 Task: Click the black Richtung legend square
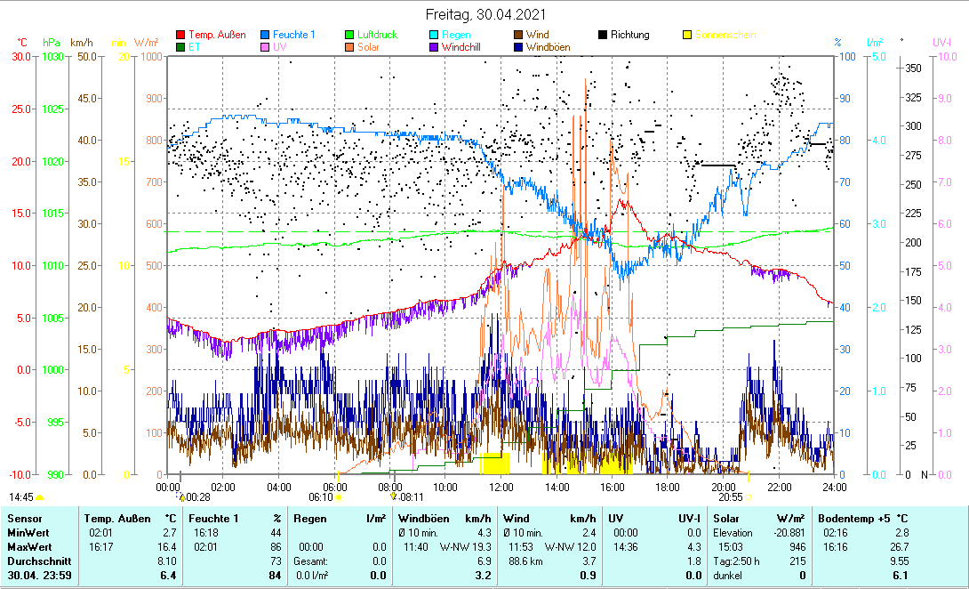(x=603, y=36)
